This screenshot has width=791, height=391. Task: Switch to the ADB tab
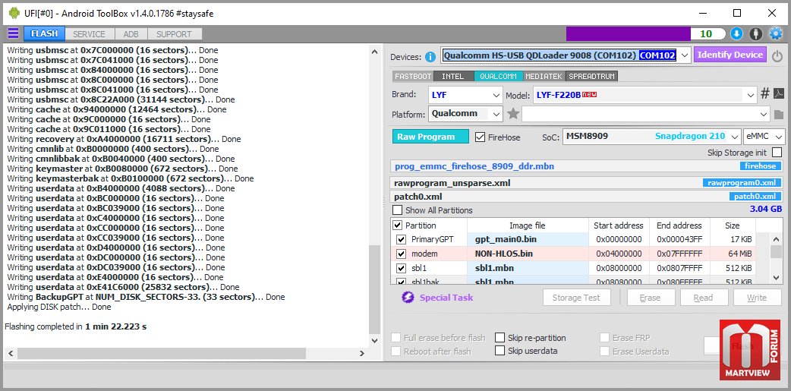(131, 34)
